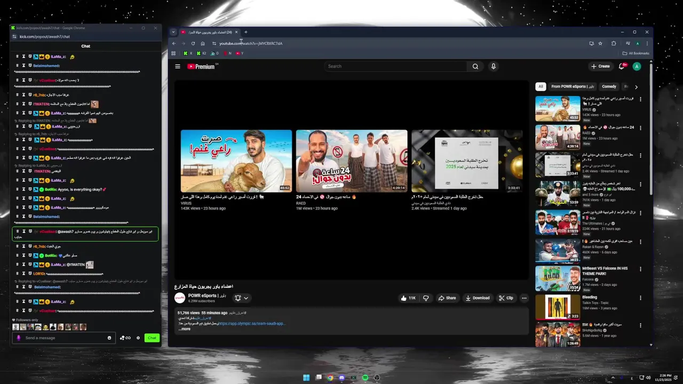Open options for the Bleeding suggested video

coord(640,298)
